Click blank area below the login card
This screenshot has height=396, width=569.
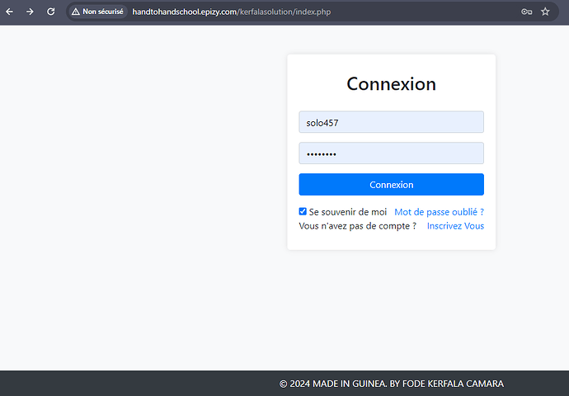(391, 305)
